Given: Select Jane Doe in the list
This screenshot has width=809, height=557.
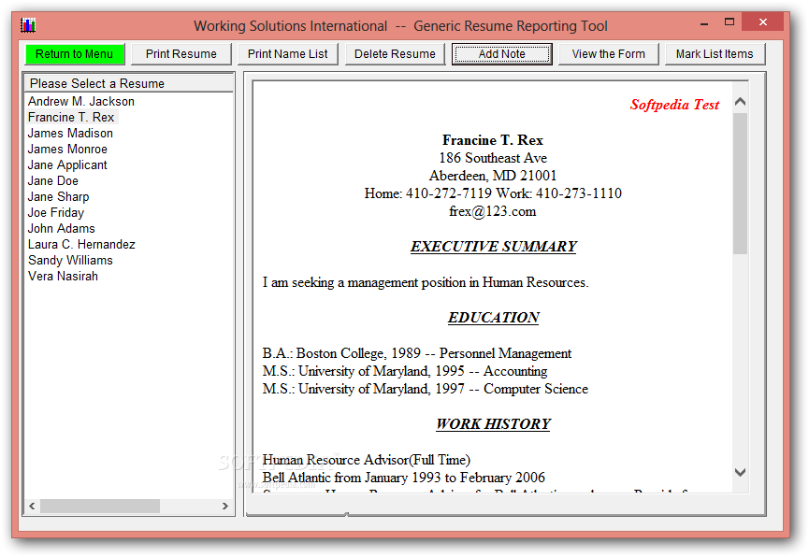Looking at the screenshot, I should [x=53, y=181].
